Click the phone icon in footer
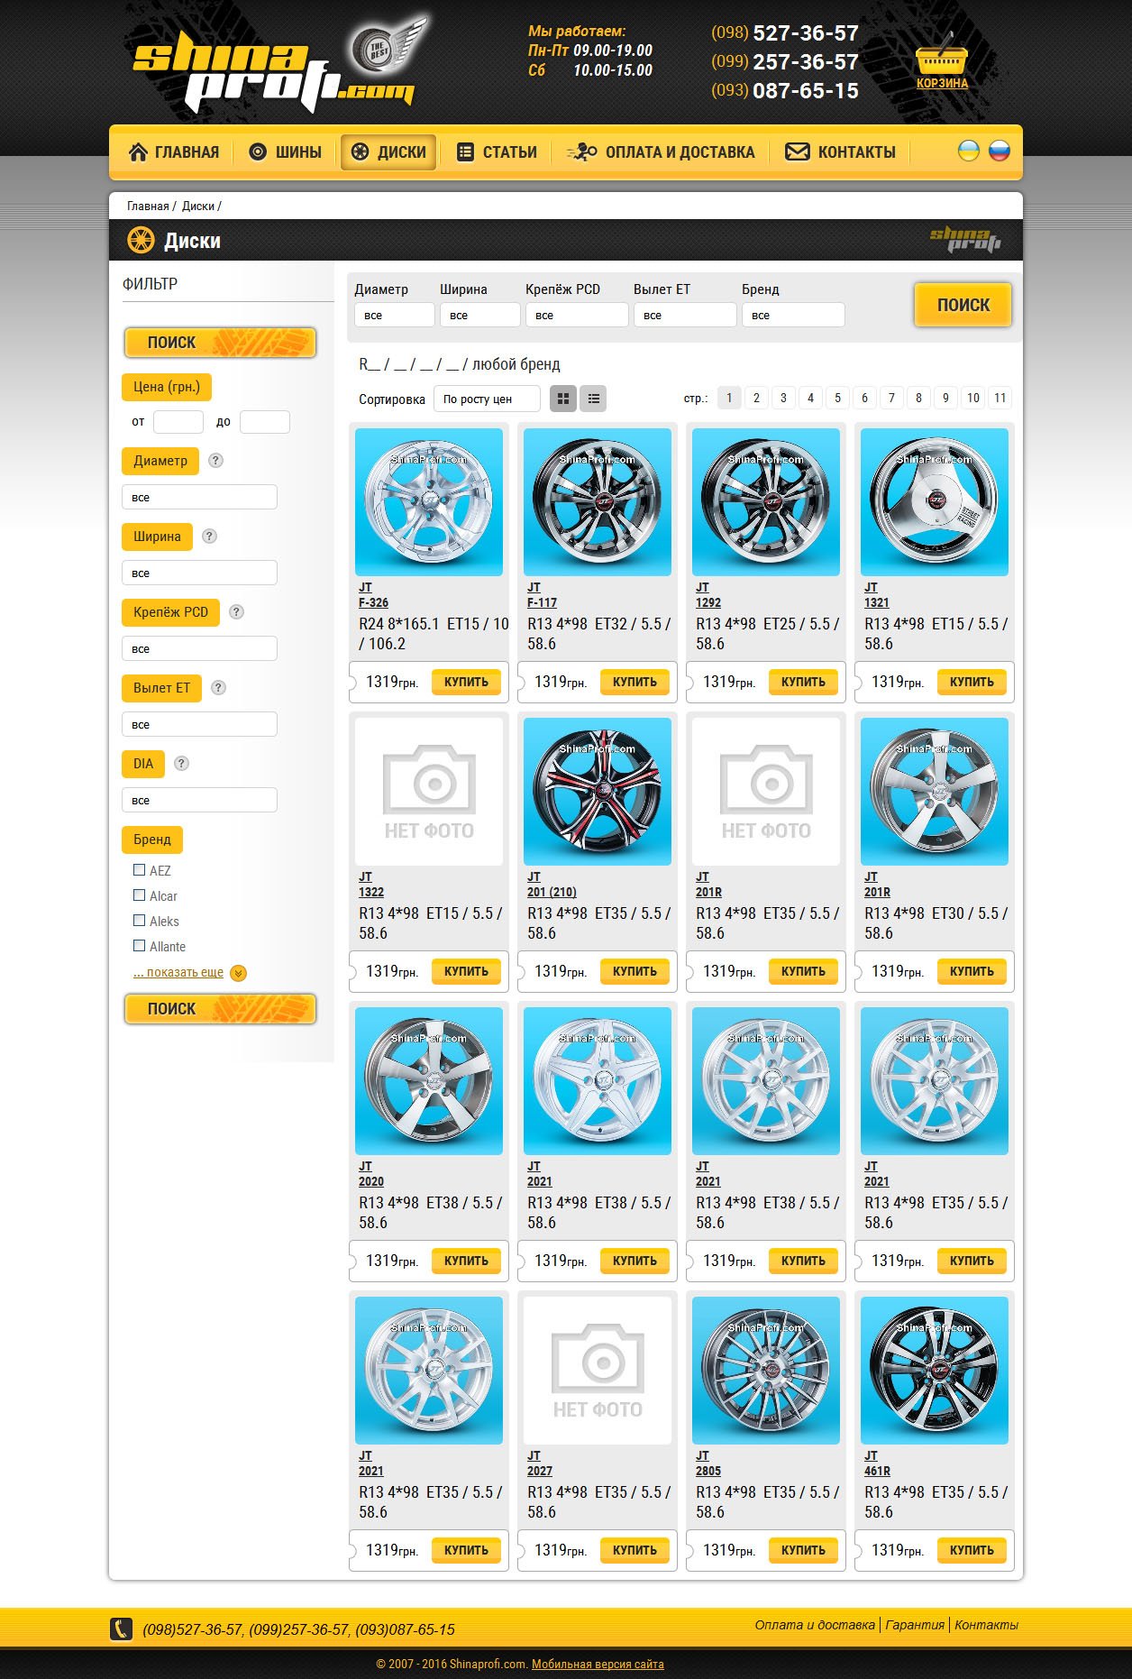 [x=122, y=1629]
